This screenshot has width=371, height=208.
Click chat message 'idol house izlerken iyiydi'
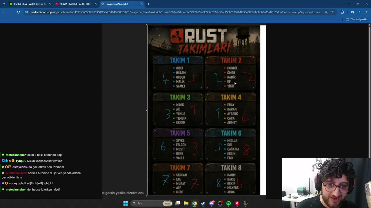coord(43,190)
